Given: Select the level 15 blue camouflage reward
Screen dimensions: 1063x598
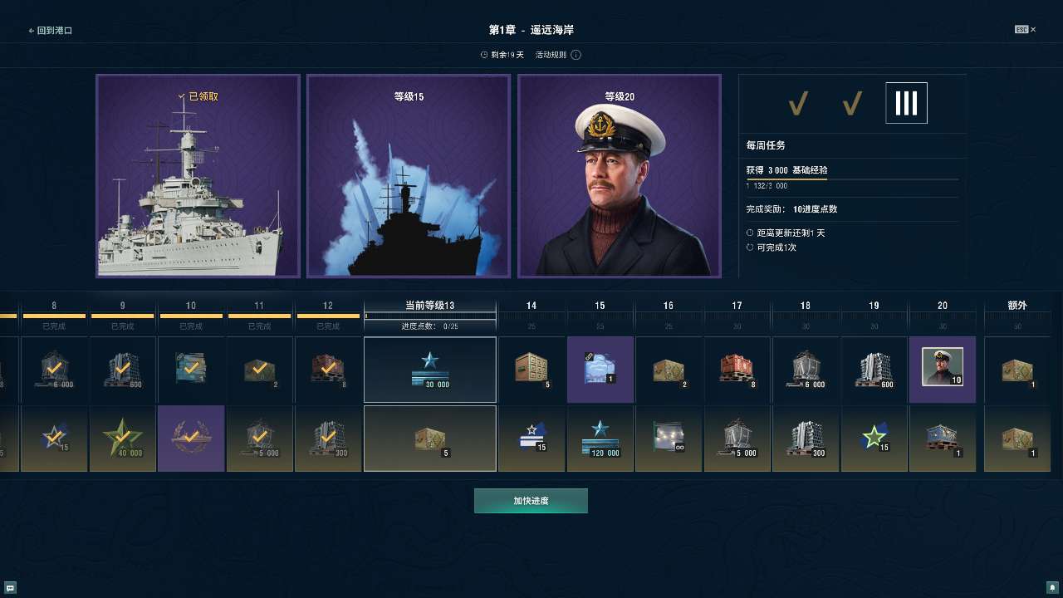Looking at the screenshot, I should [x=600, y=370].
